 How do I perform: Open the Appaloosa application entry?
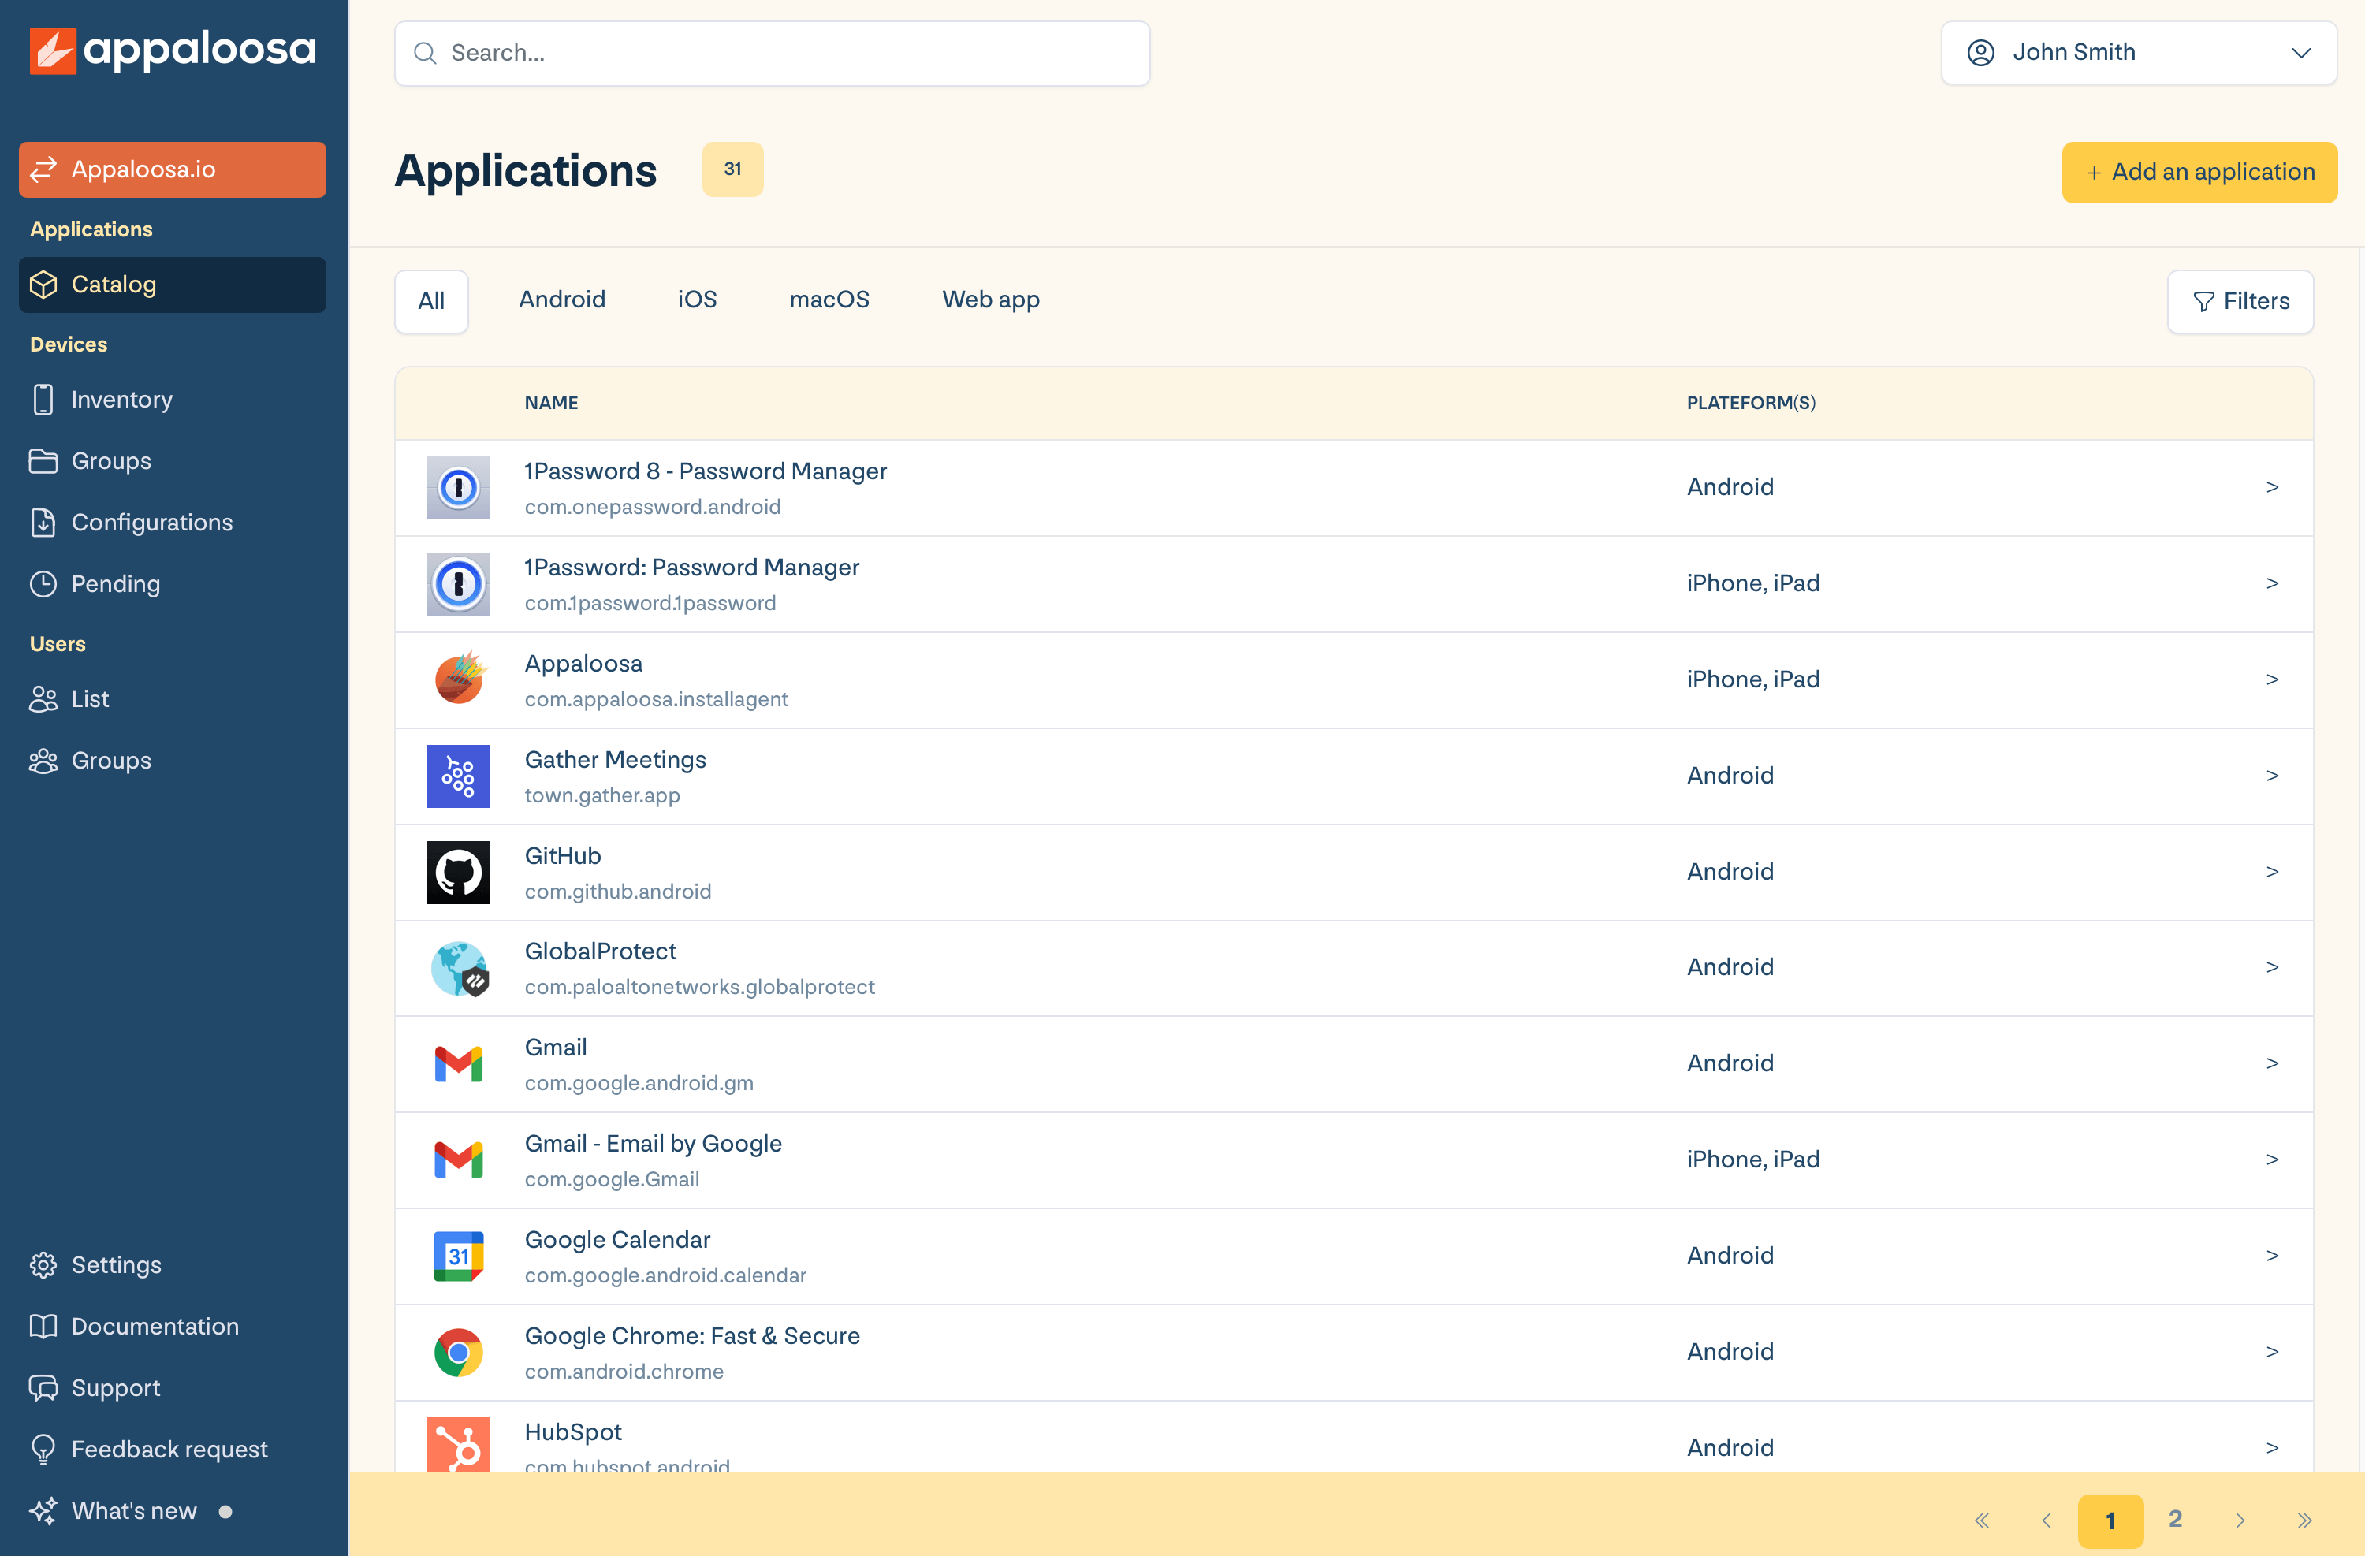pyautogui.click(x=583, y=663)
